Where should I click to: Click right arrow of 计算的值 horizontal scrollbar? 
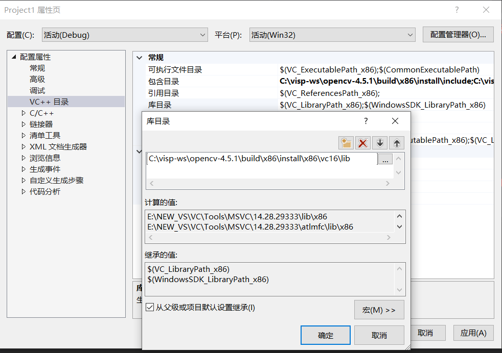[x=389, y=237]
